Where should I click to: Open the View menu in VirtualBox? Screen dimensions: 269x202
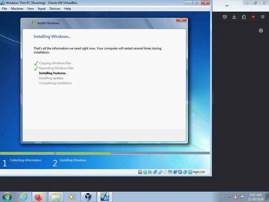pos(30,9)
